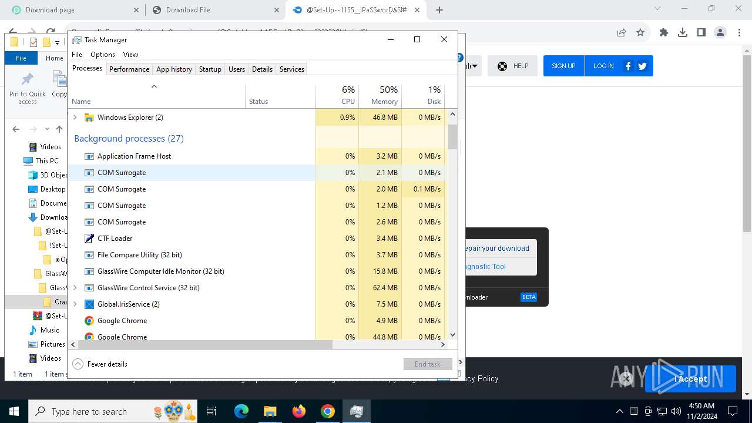Expand the Global.IrisService (2) group
This screenshot has height=423, width=752.
pyautogui.click(x=75, y=304)
